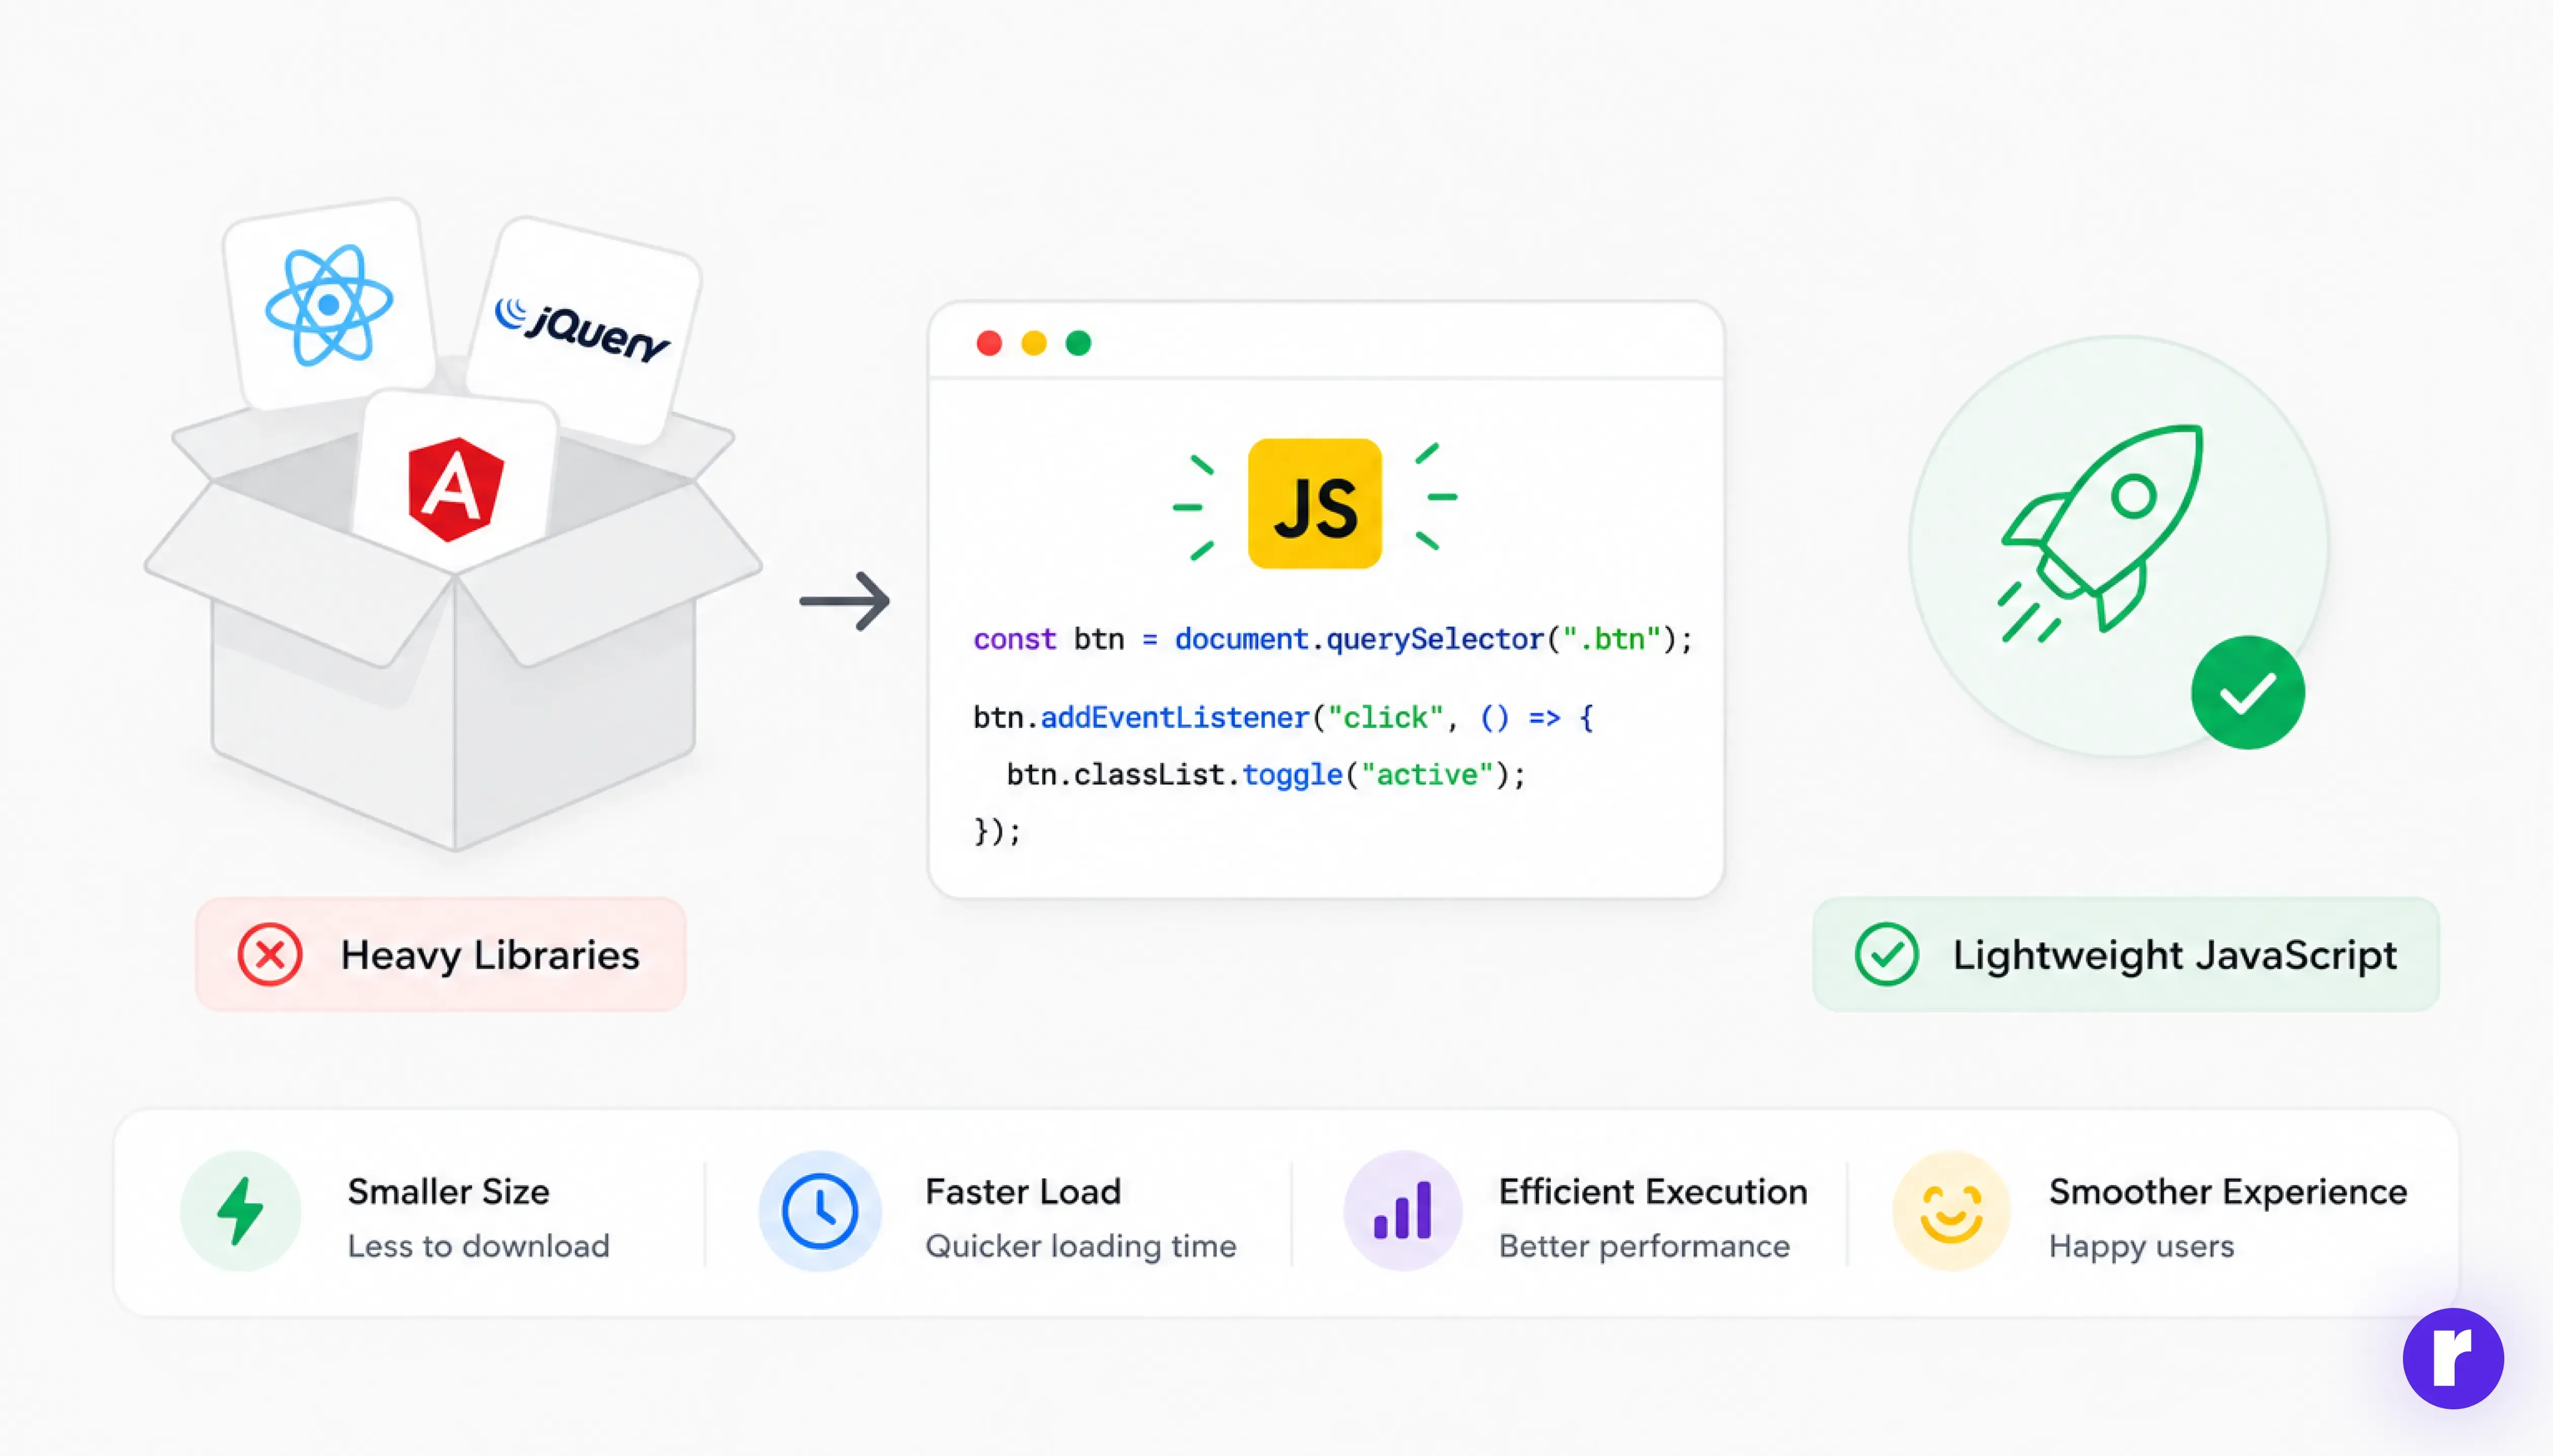
Task: Click the blue clock Faster Load icon
Action: 820,1211
